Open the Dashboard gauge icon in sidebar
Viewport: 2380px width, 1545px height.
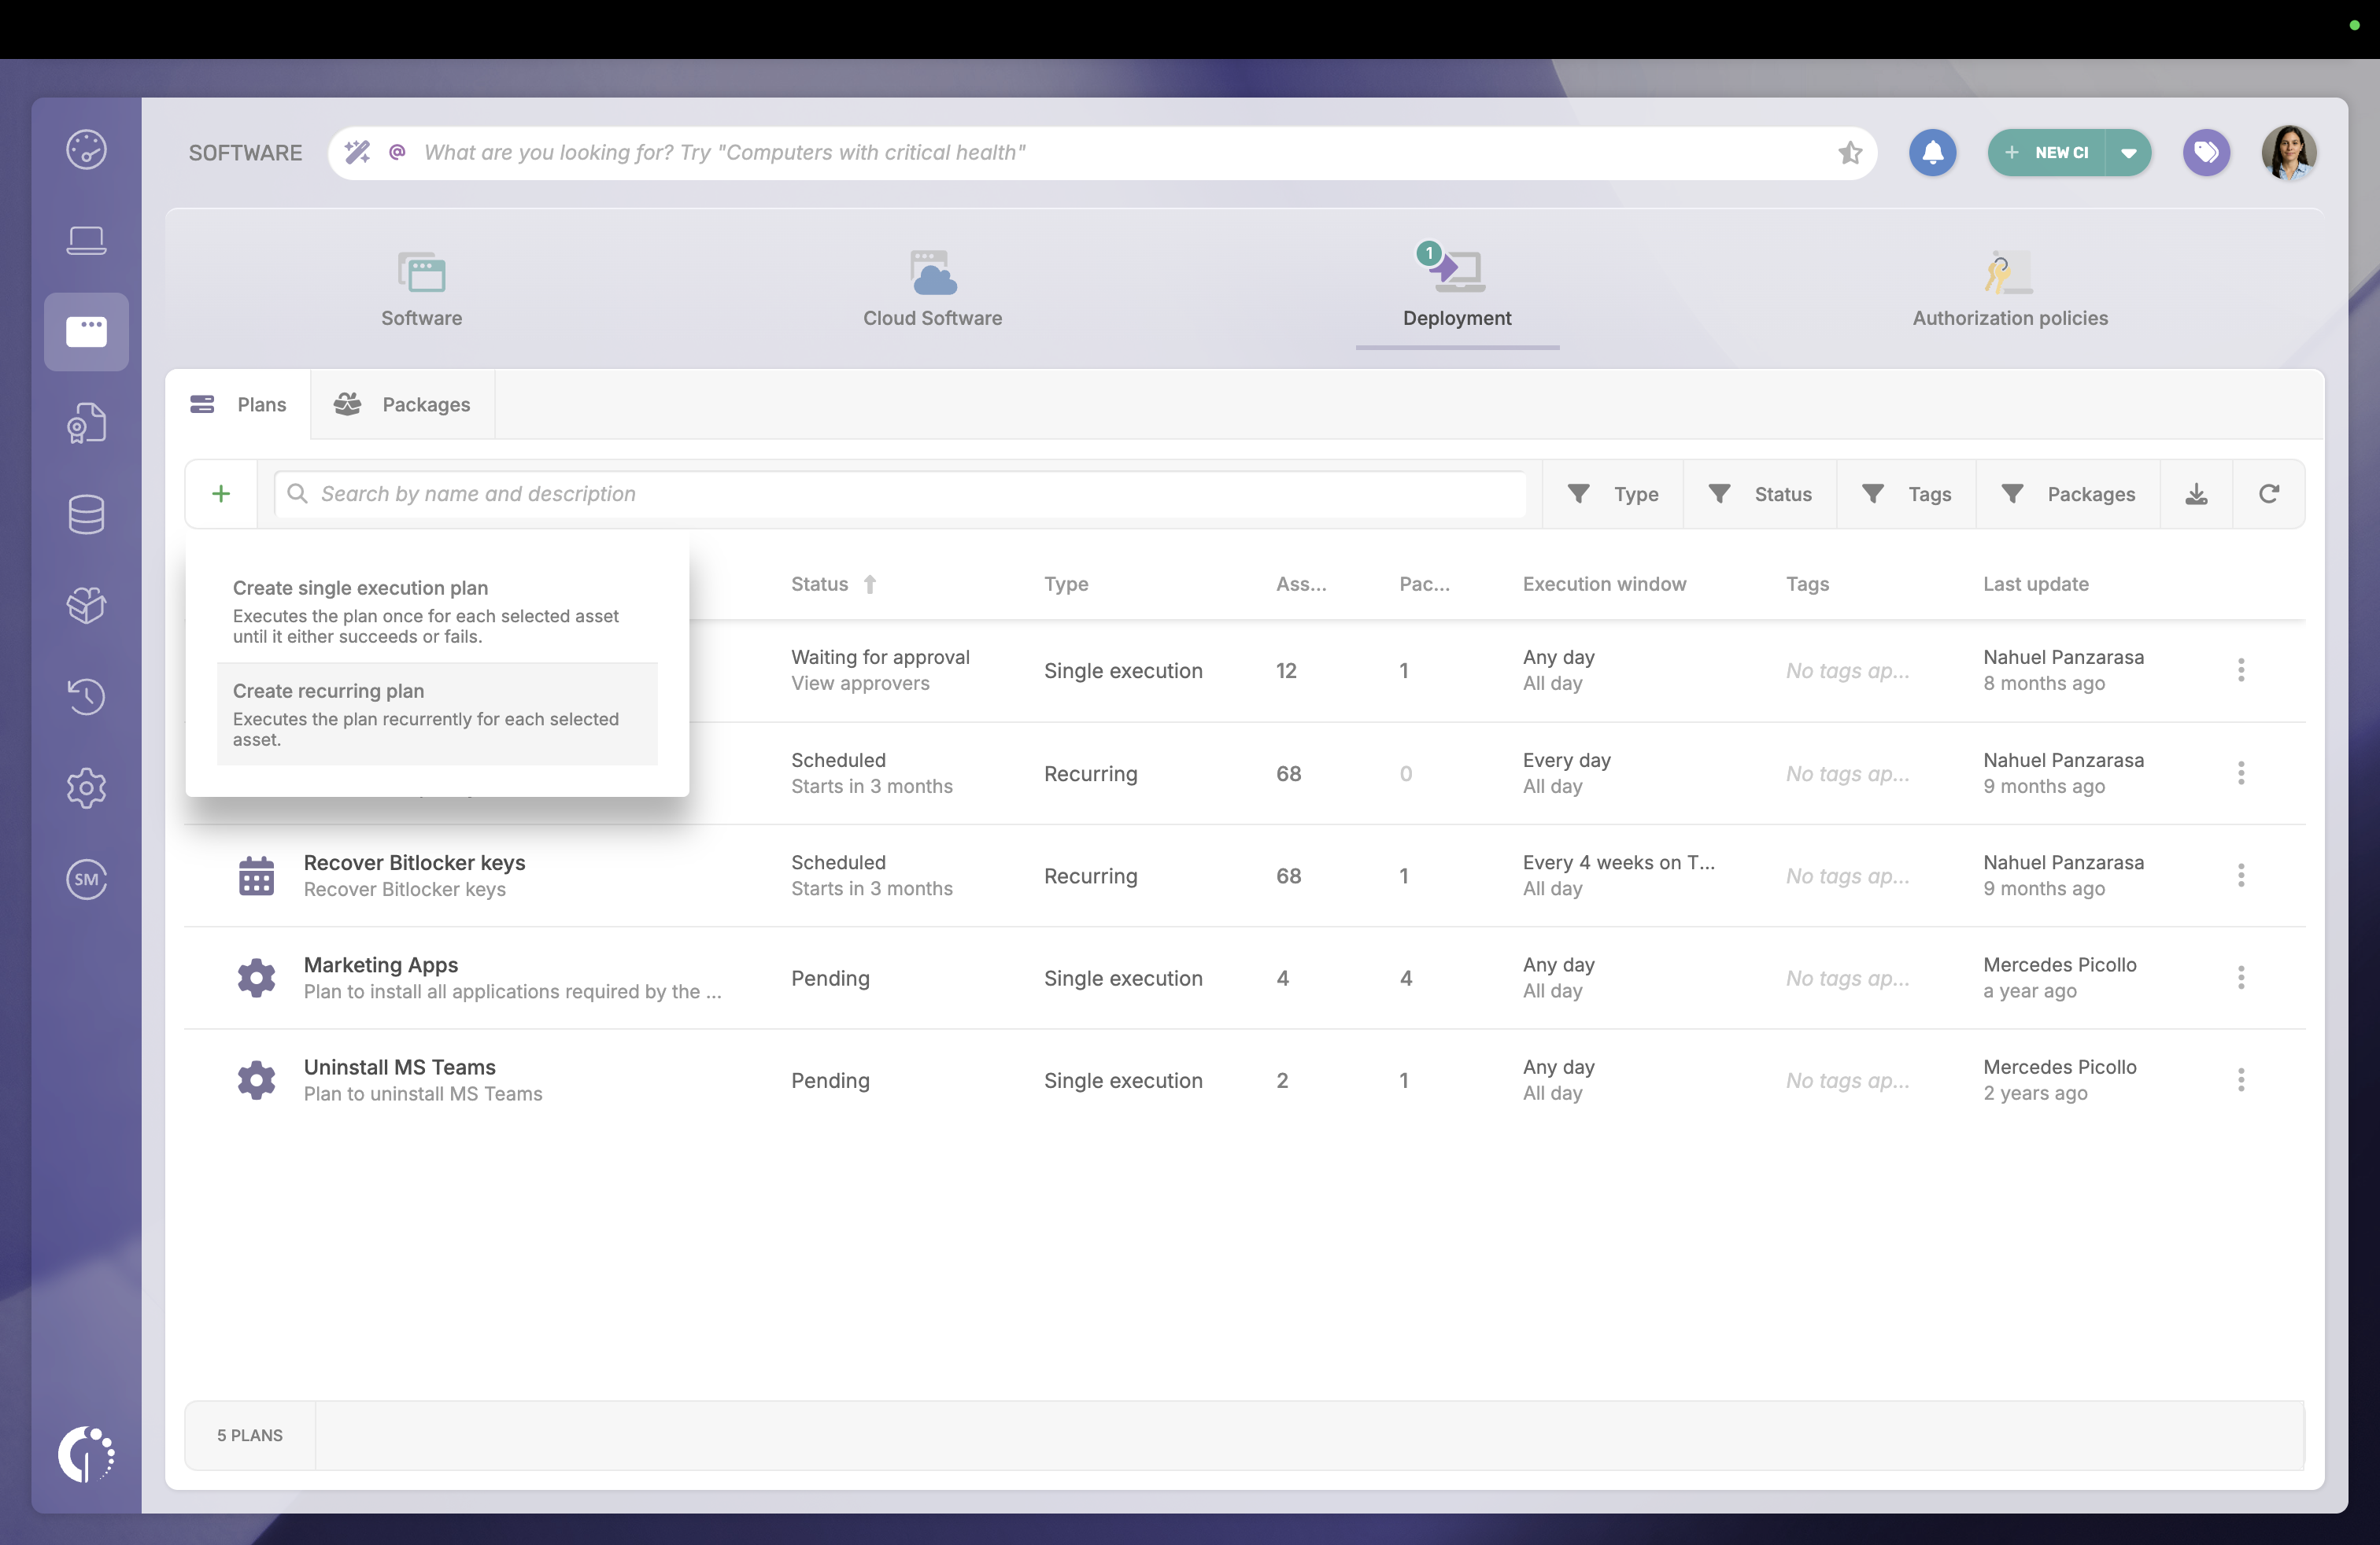(x=87, y=150)
